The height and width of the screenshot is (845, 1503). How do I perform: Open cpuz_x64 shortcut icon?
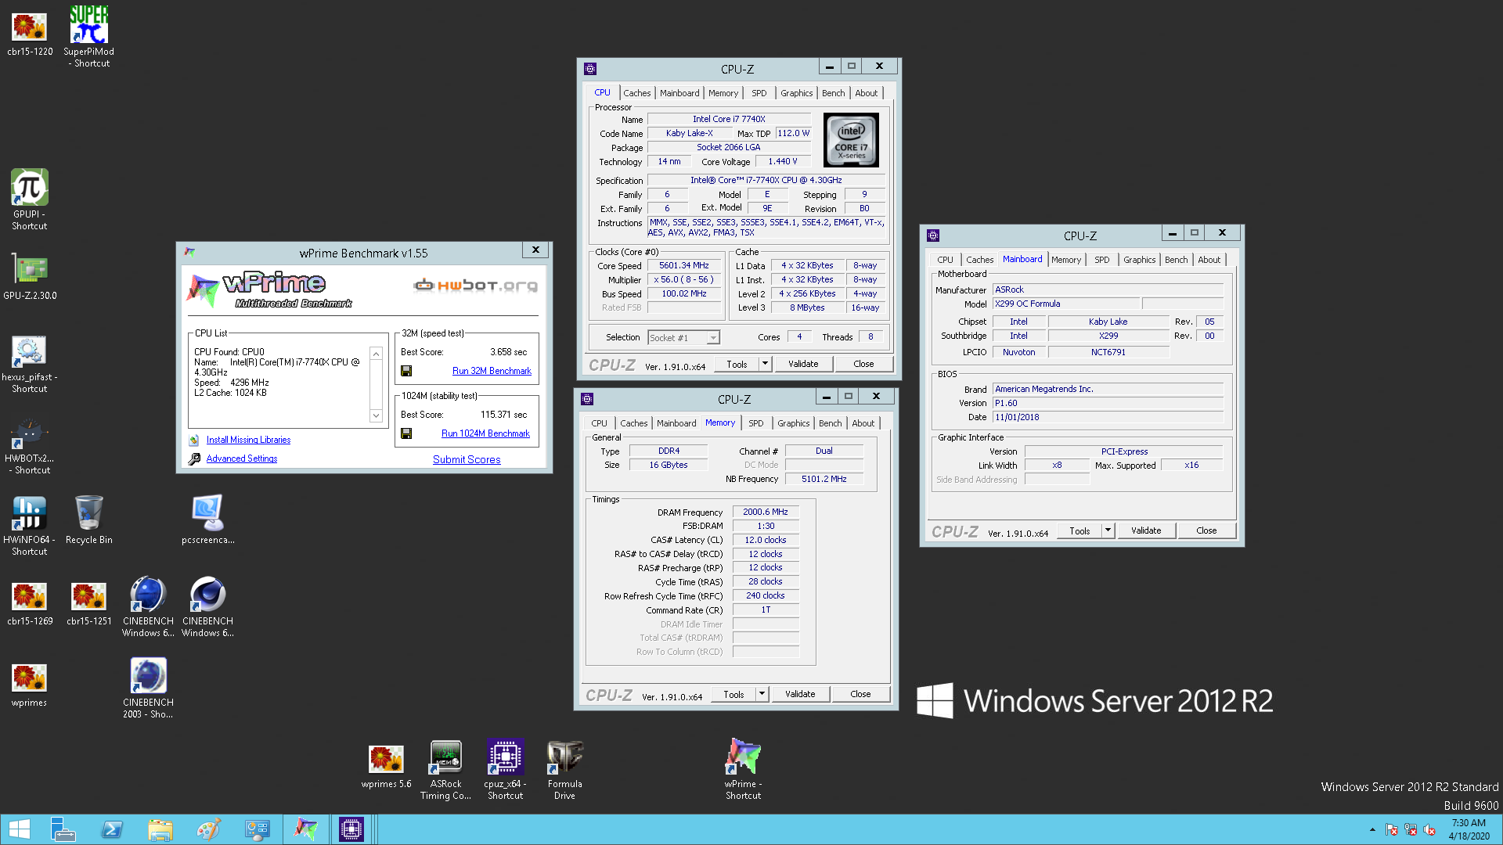click(x=505, y=771)
